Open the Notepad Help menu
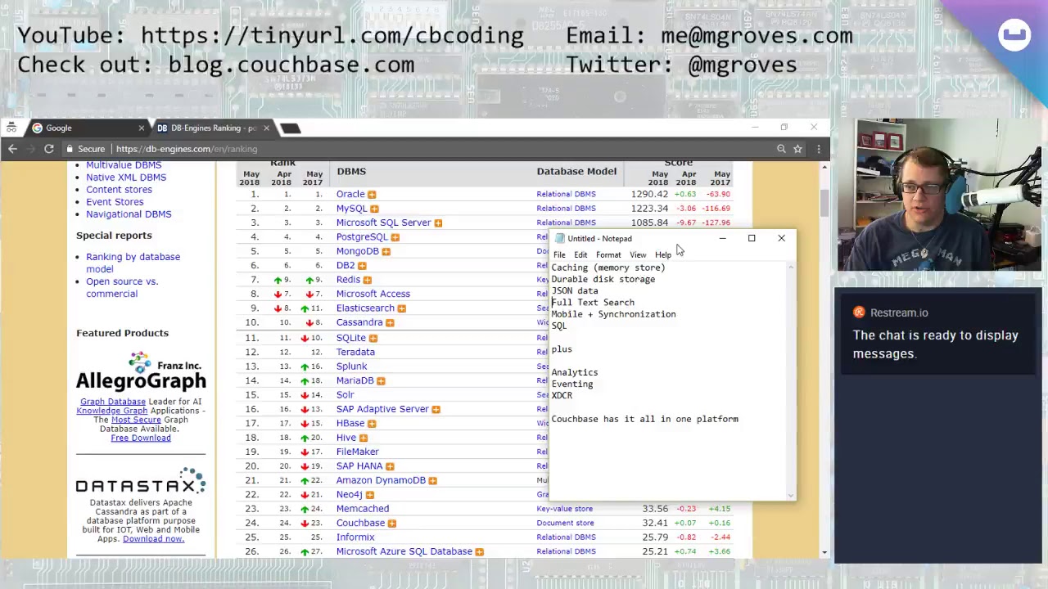The width and height of the screenshot is (1048, 589). [663, 254]
